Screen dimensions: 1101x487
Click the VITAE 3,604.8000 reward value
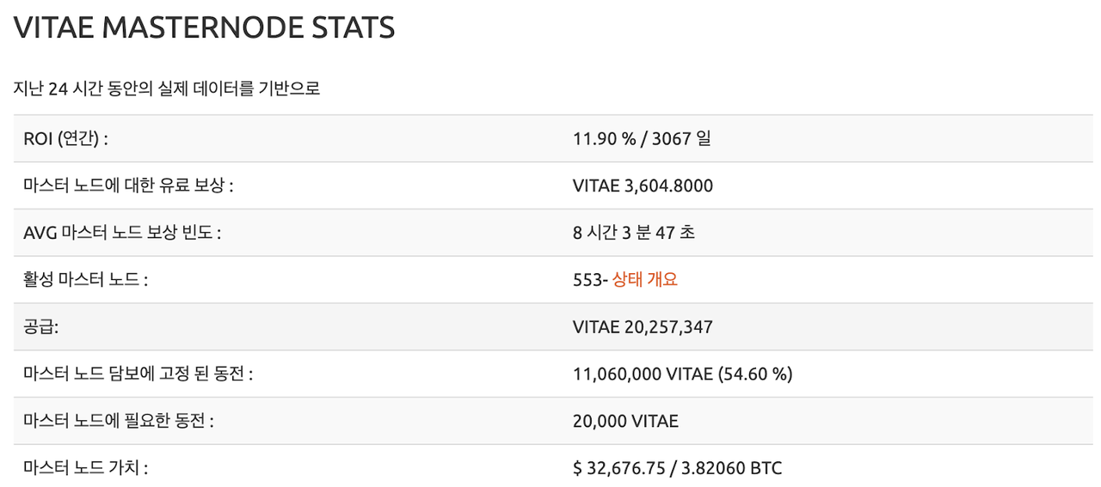coord(643,186)
